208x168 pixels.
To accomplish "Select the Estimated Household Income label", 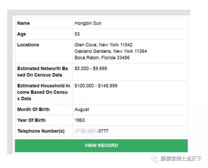I will tap(43, 92).
